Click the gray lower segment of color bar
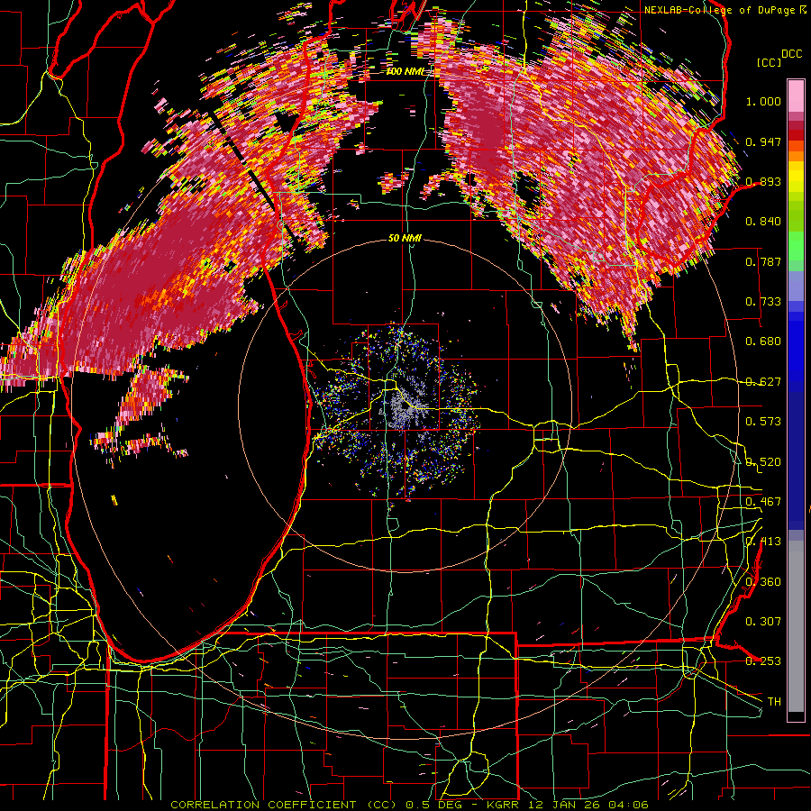 pos(796,626)
